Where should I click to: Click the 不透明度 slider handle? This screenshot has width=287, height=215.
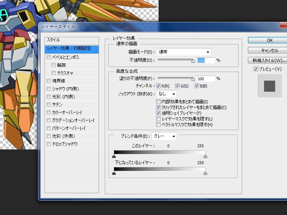tap(193, 61)
